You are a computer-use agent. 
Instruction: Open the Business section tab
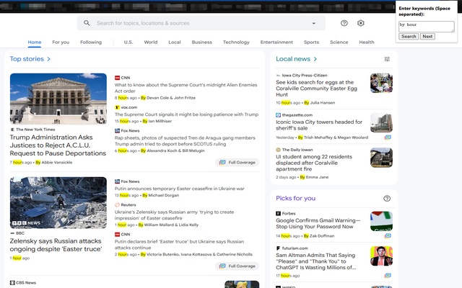tap(202, 42)
